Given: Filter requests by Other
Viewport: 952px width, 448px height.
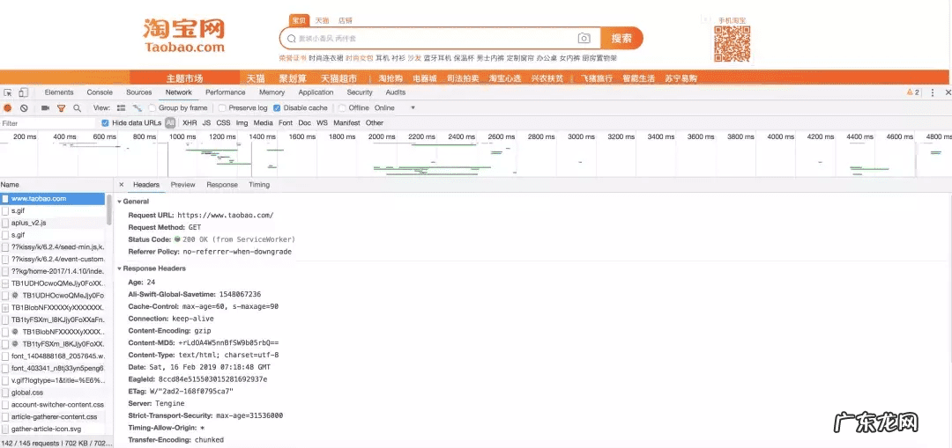Looking at the screenshot, I should pyautogui.click(x=375, y=123).
